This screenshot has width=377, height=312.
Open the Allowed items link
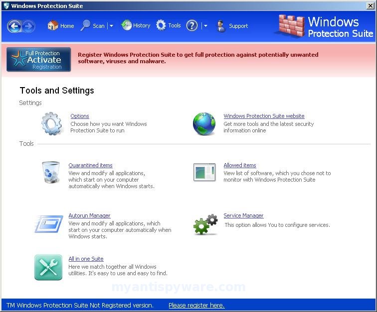click(x=240, y=165)
